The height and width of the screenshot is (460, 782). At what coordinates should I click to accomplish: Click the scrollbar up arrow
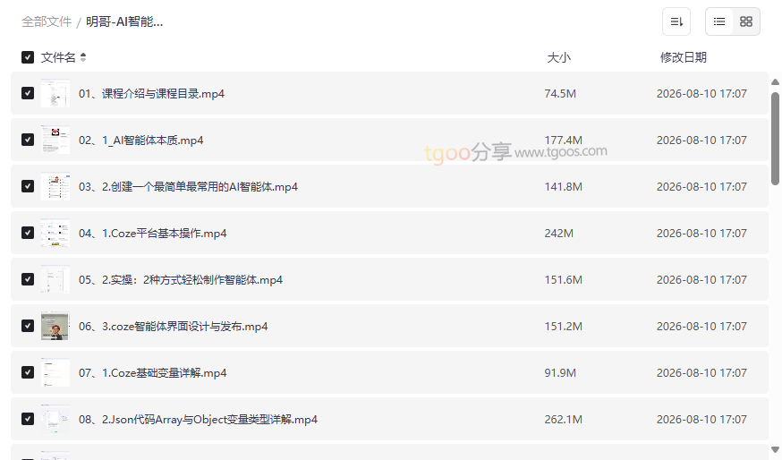[x=775, y=81]
